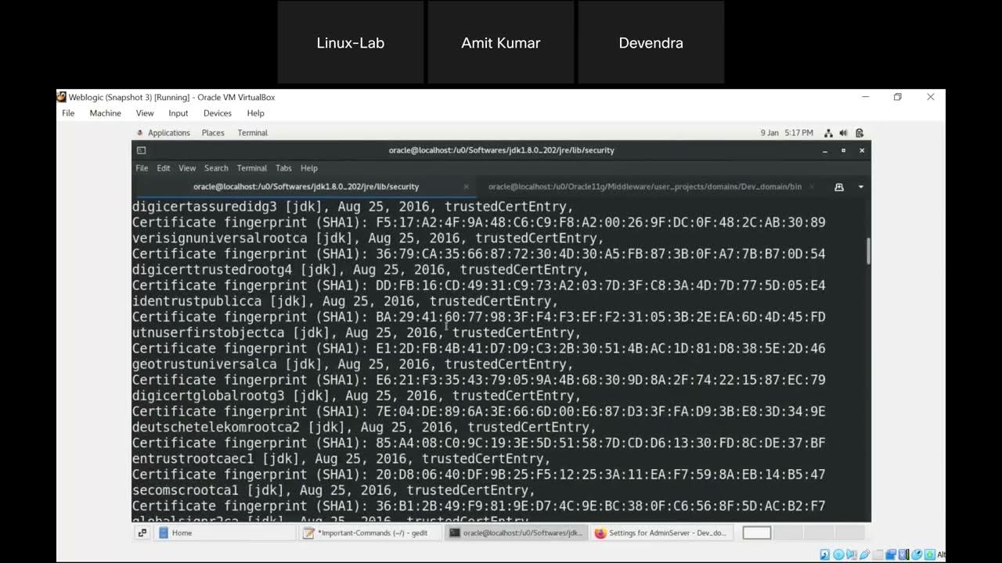The height and width of the screenshot is (563, 1002).
Task: Click the VirtualBox audio status icon
Action: 851,554
